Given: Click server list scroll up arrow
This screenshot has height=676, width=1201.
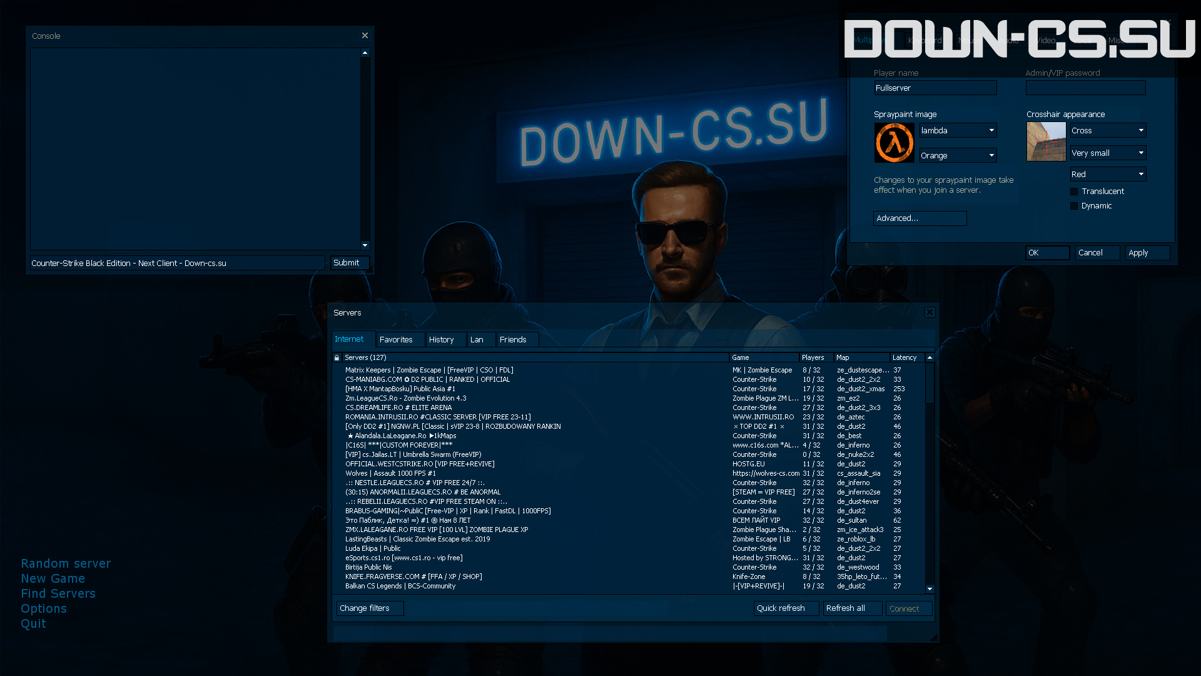Looking at the screenshot, I should tap(930, 357).
